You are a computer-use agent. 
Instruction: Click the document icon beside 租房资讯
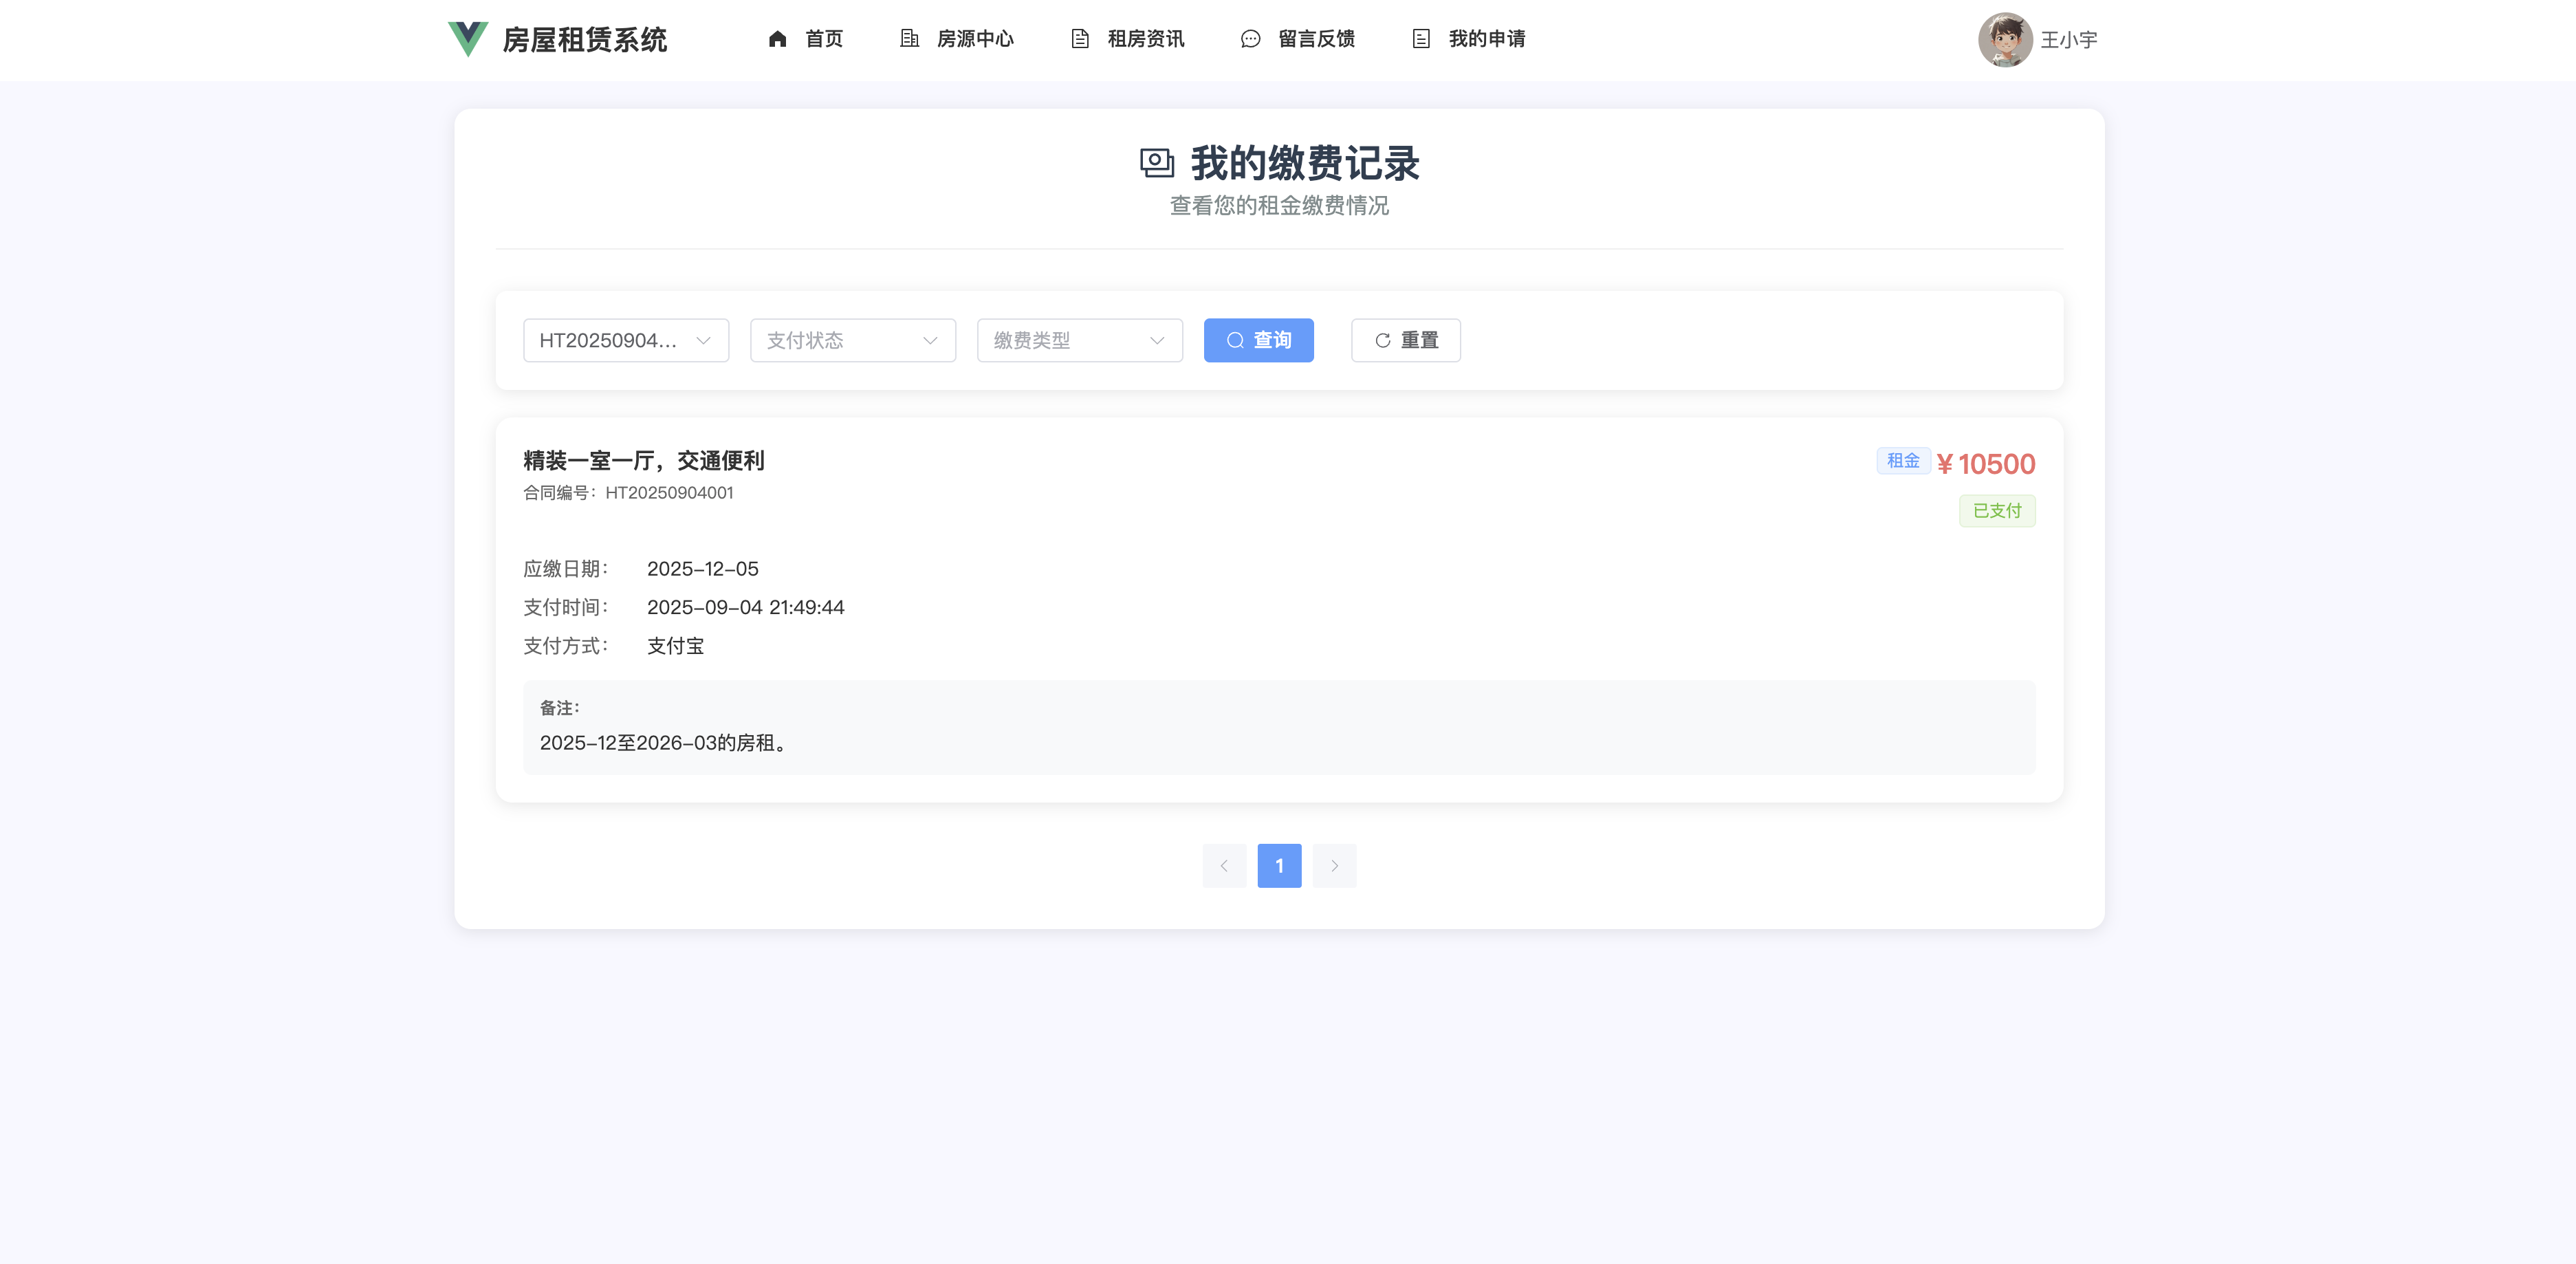click(x=1080, y=39)
